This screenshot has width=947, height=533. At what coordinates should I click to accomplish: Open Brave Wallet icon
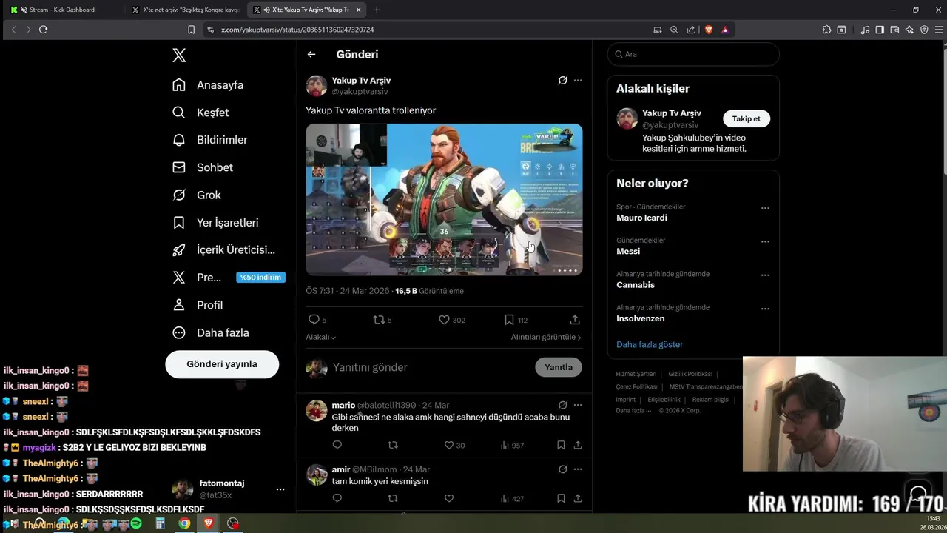click(894, 30)
